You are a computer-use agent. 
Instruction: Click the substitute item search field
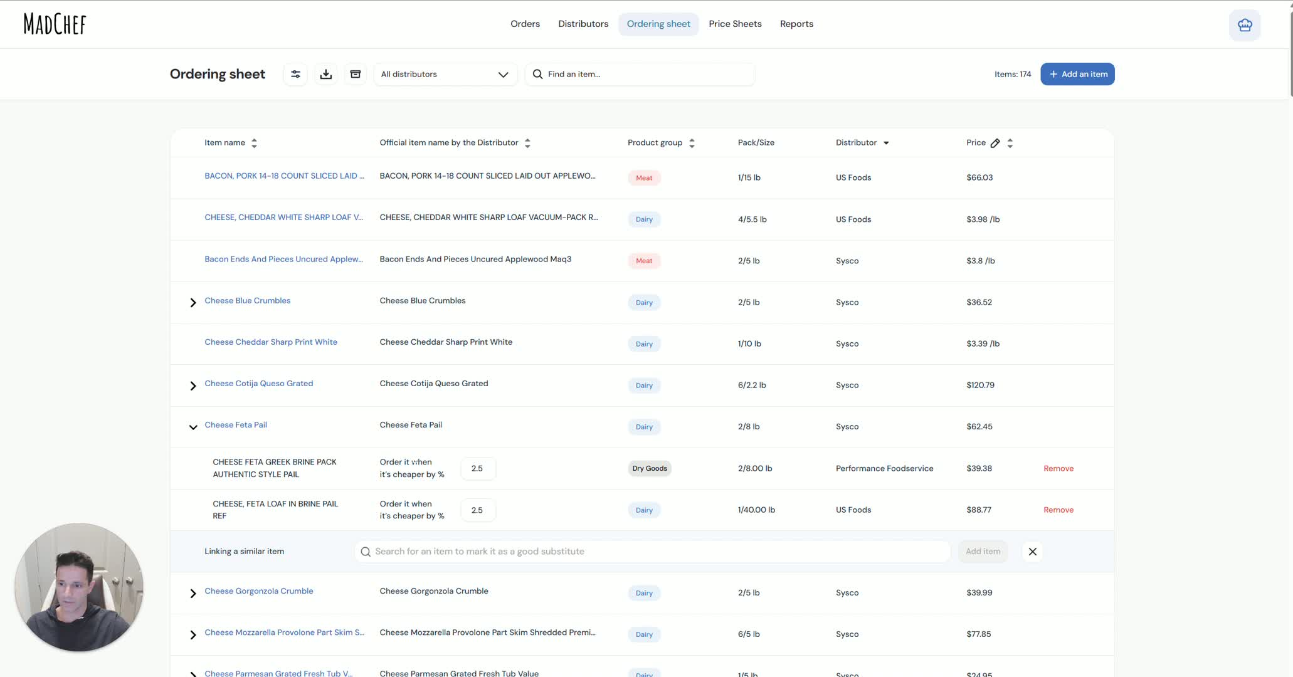(652, 552)
